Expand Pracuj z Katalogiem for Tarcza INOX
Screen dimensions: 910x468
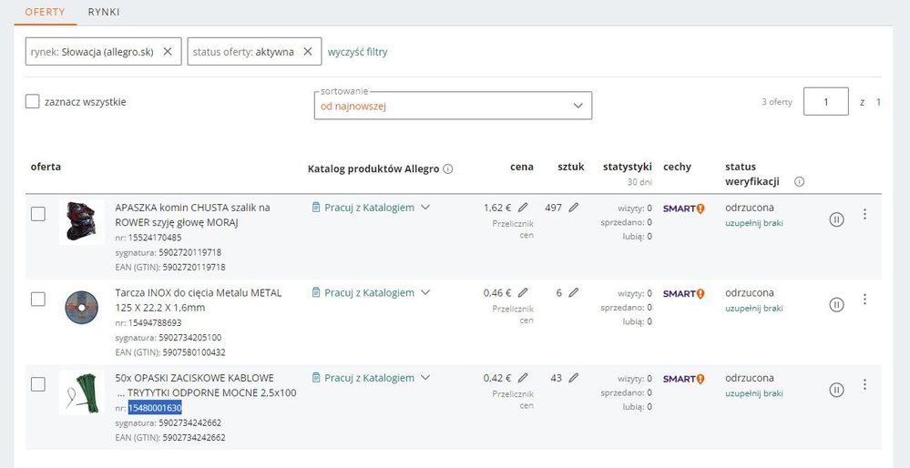tap(425, 293)
